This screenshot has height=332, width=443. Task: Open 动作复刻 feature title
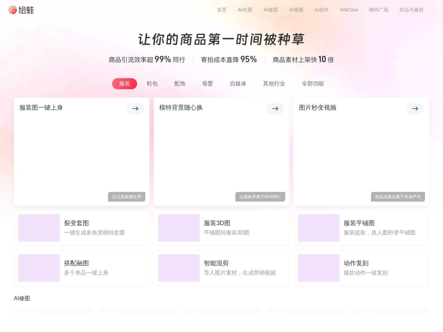[x=356, y=263]
